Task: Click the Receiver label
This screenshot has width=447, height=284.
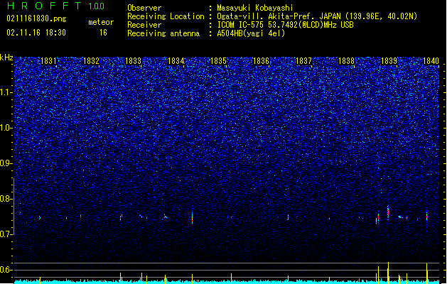Action: pyautogui.click(x=144, y=25)
